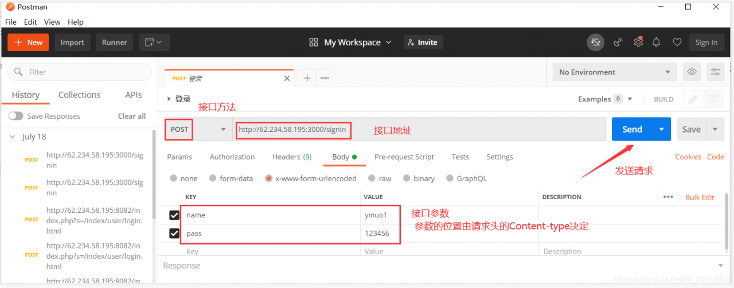Open manage environments sliders icon

pyautogui.click(x=716, y=72)
